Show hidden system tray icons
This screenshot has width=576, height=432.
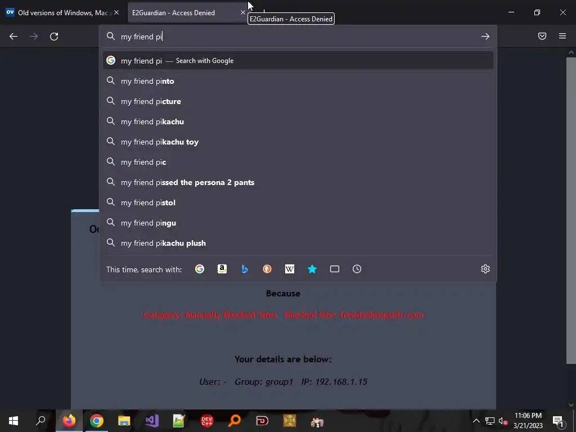[x=476, y=421]
